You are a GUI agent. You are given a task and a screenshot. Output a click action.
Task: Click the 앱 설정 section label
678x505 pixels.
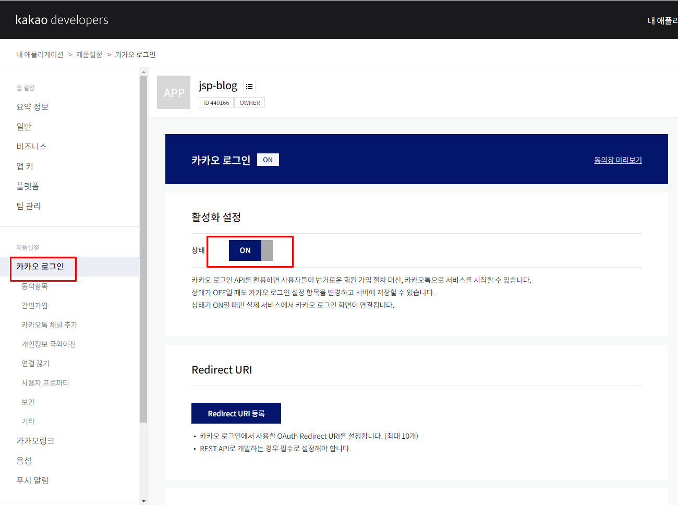point(26,88)
